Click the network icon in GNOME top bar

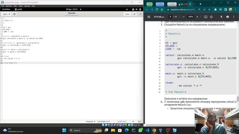point(133,9)
